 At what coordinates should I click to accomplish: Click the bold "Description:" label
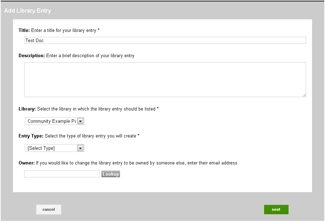coord(32,55)
